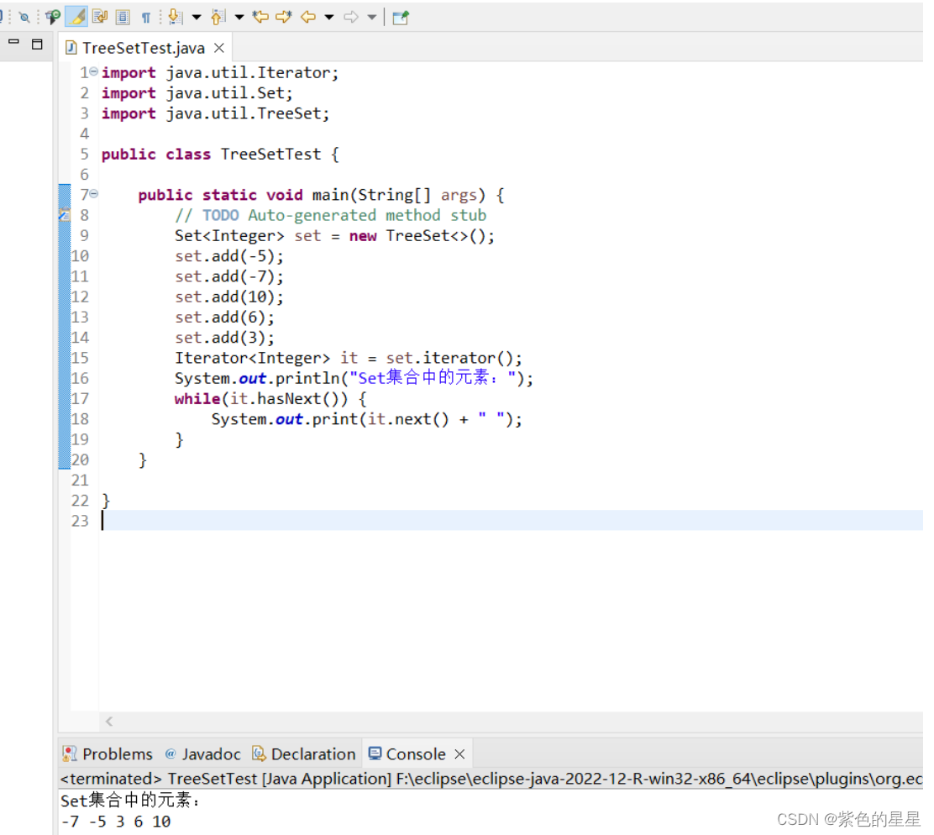Click console output '-7 -5 3 6 10'

point(116,822)
